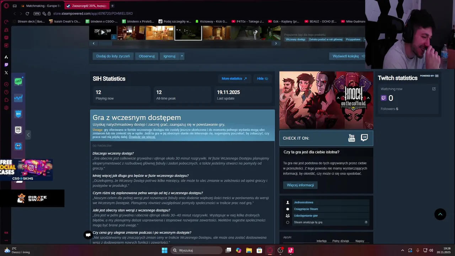Click the Wczesny dostęp tag
The width and height of the screenshot is (455, 256).
pyautogui.click(x=296, y=39)
